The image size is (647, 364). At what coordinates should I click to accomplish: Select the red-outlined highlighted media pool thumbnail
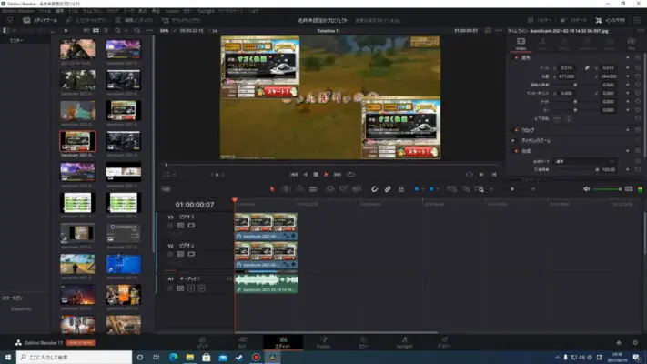pos(77,142)
